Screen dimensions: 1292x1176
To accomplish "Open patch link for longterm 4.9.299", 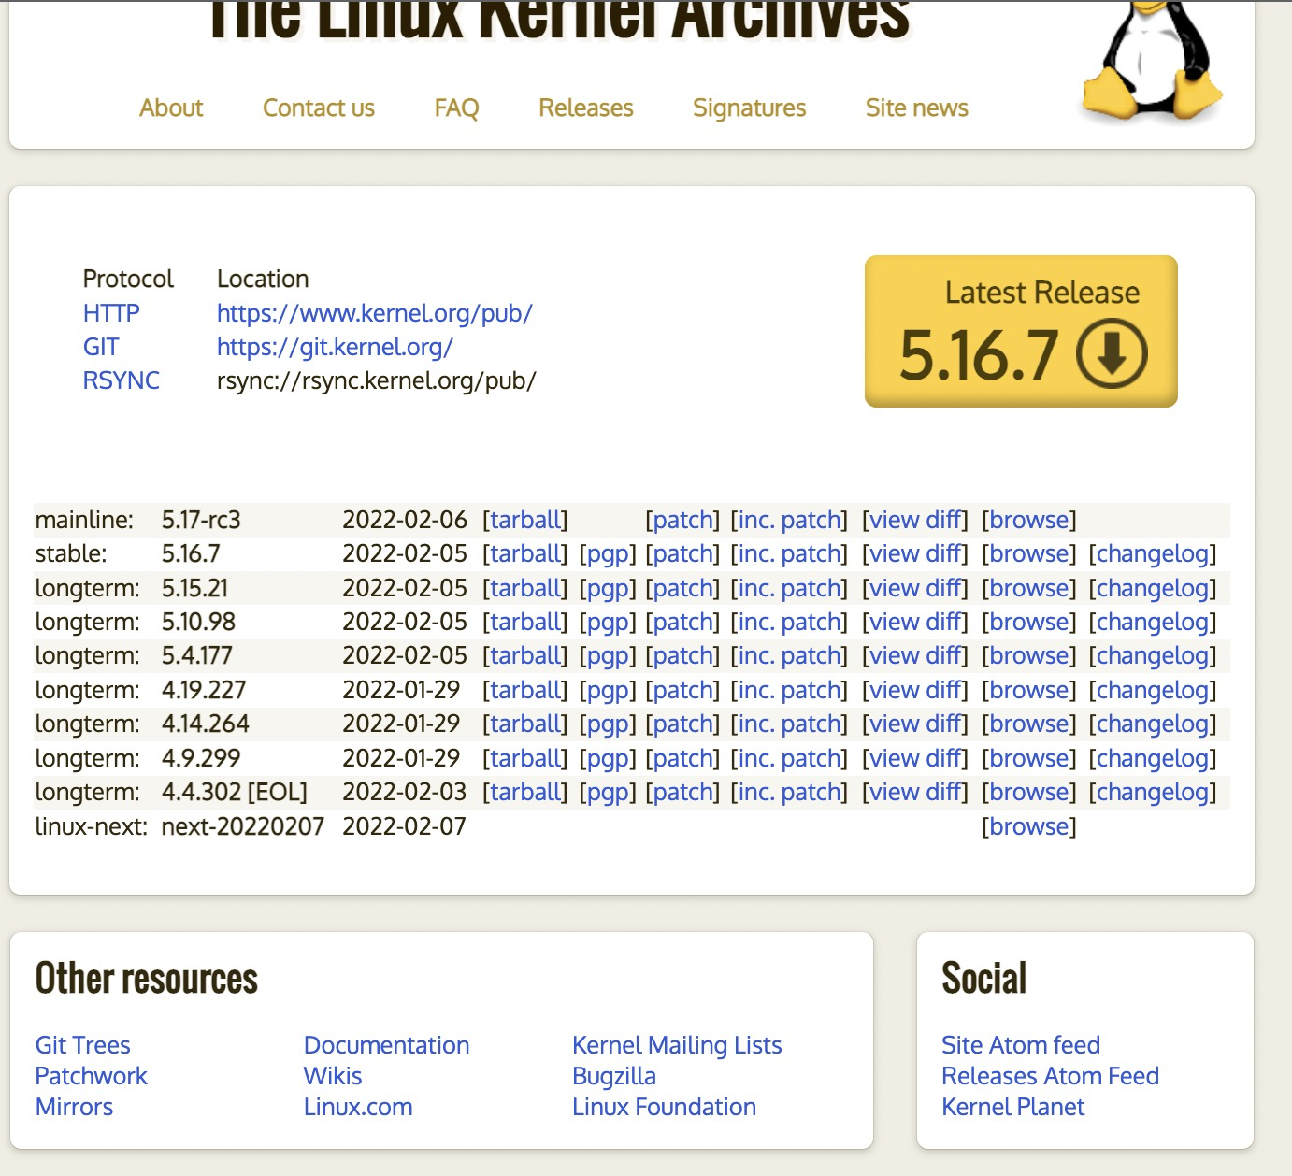I will [x=682, y=759].
